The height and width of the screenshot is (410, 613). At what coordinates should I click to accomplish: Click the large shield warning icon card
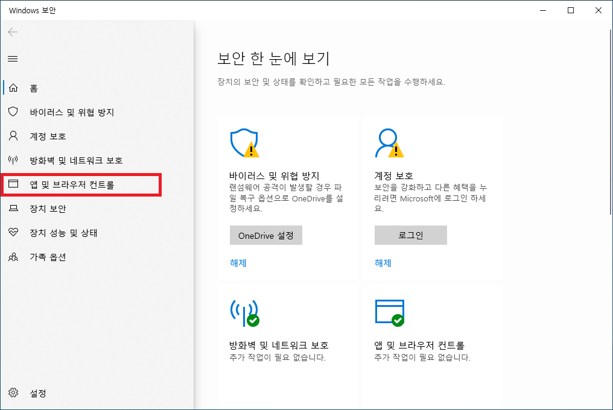pyautogui.click(x=245, y=143)
